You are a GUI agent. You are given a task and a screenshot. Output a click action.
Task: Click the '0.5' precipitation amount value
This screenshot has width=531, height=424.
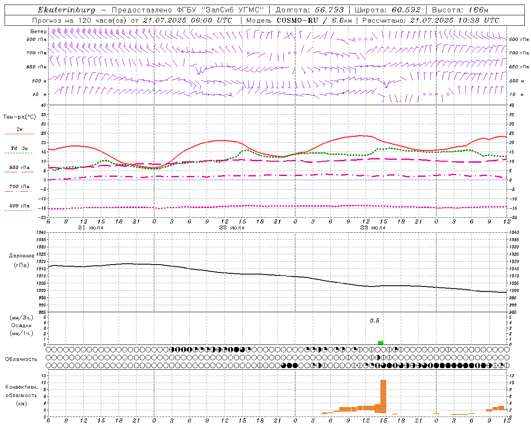click(375, 321)
